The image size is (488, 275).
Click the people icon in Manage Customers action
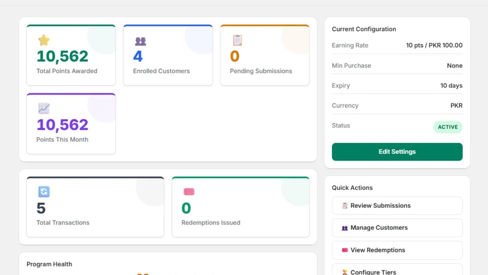[x=345, y=228]
